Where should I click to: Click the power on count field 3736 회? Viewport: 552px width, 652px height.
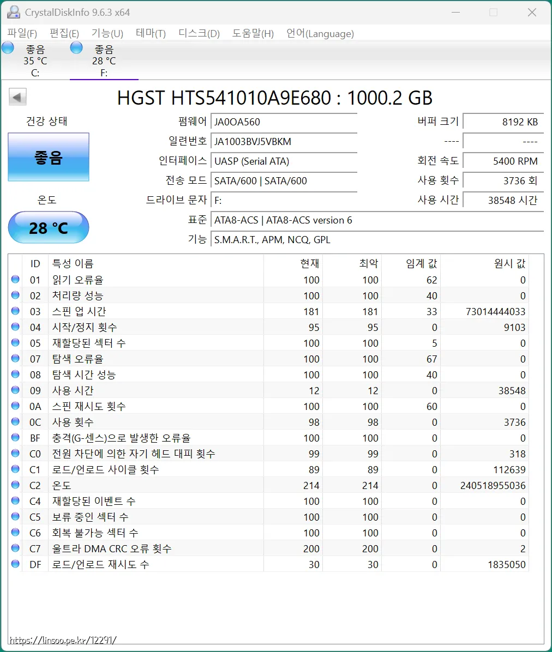point(503,180)
